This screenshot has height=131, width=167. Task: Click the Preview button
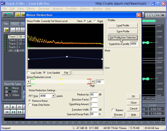(x=118, y=115)
